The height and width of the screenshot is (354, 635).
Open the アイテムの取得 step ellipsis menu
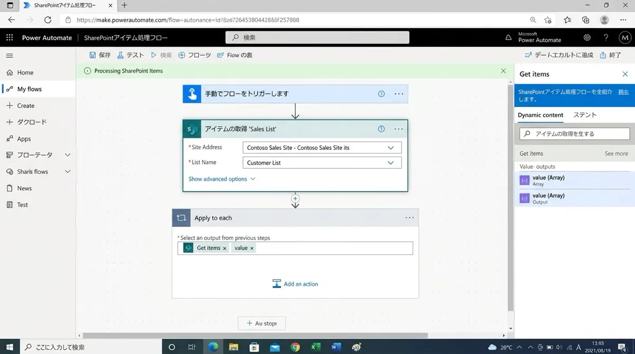(x=398, y=129)
